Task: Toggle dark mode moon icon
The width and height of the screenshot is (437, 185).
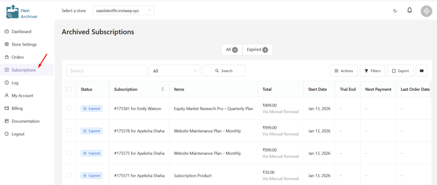Action: 395,11
